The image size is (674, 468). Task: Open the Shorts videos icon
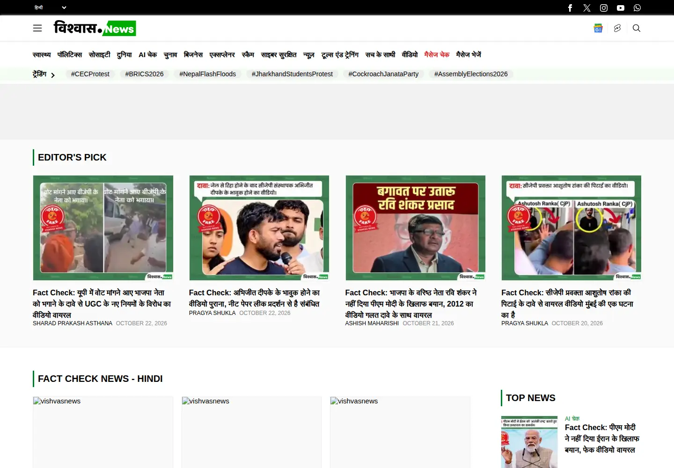click(x=617, y=28)
